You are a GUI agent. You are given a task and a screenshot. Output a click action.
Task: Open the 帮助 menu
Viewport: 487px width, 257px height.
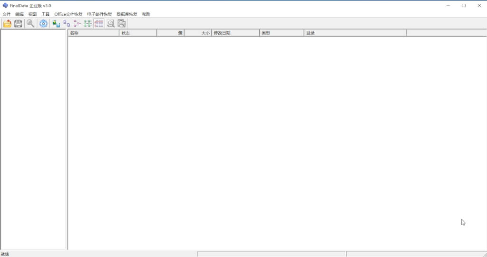coord(146,14)
